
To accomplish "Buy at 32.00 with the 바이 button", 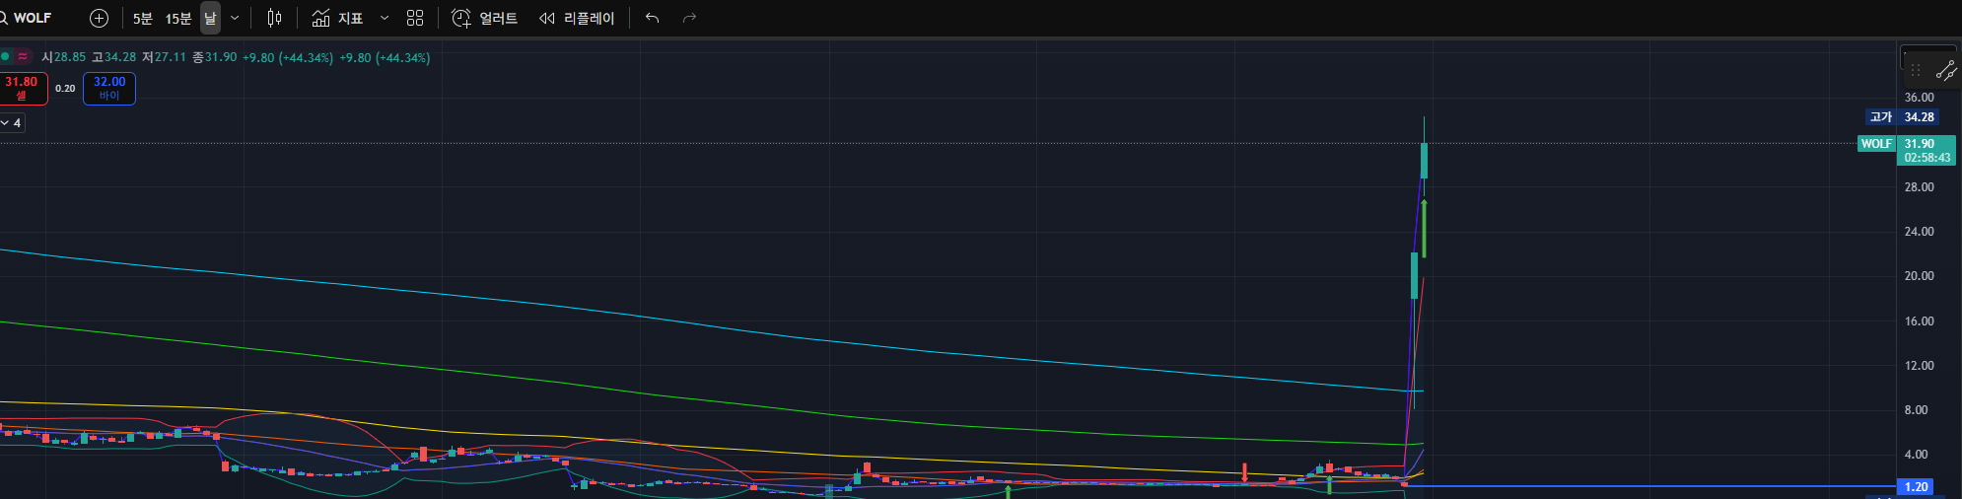I will tap(109, 88).
